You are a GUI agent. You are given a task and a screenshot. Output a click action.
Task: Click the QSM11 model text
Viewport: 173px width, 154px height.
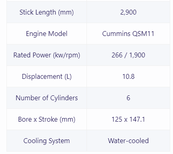[143, 34]
